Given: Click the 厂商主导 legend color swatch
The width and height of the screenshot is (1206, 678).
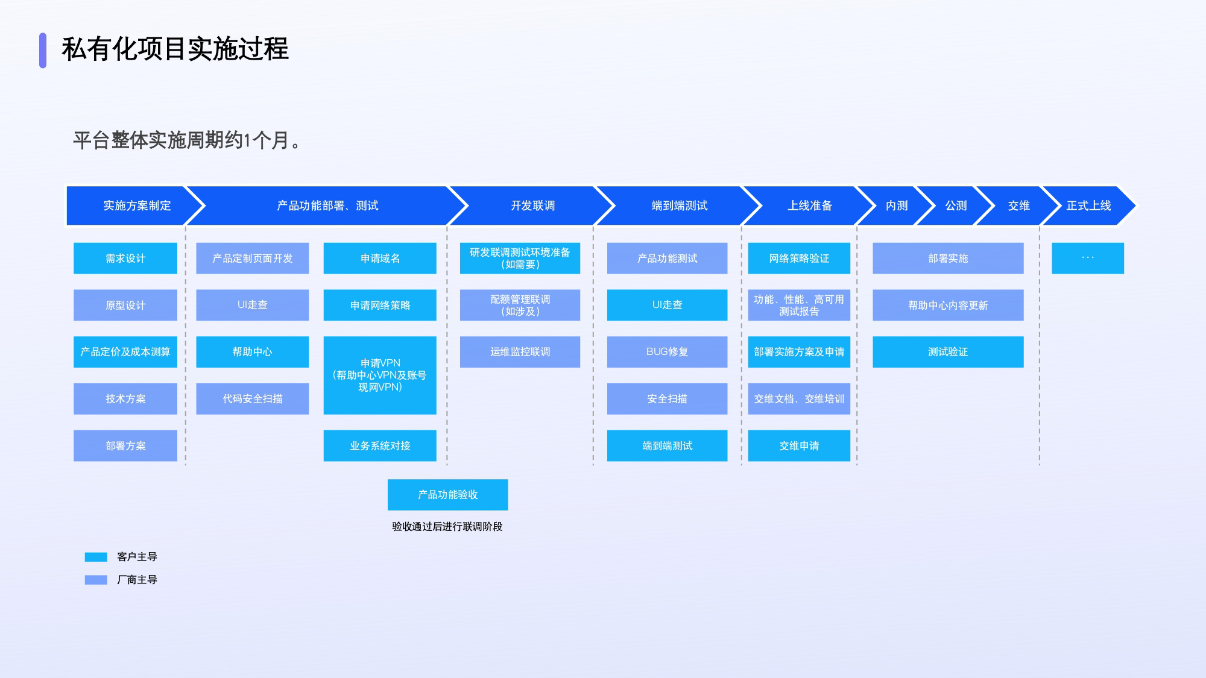Looking at the screenshot, I should 96,580.
